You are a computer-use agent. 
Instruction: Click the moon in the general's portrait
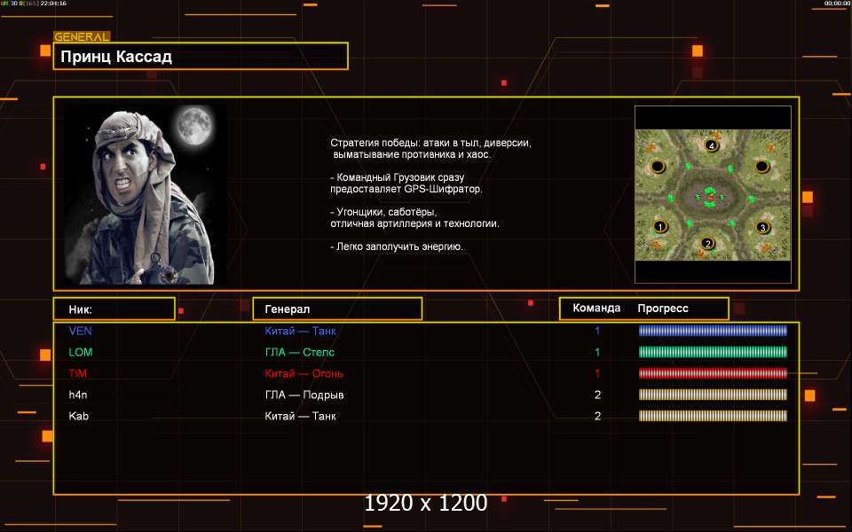196,125
